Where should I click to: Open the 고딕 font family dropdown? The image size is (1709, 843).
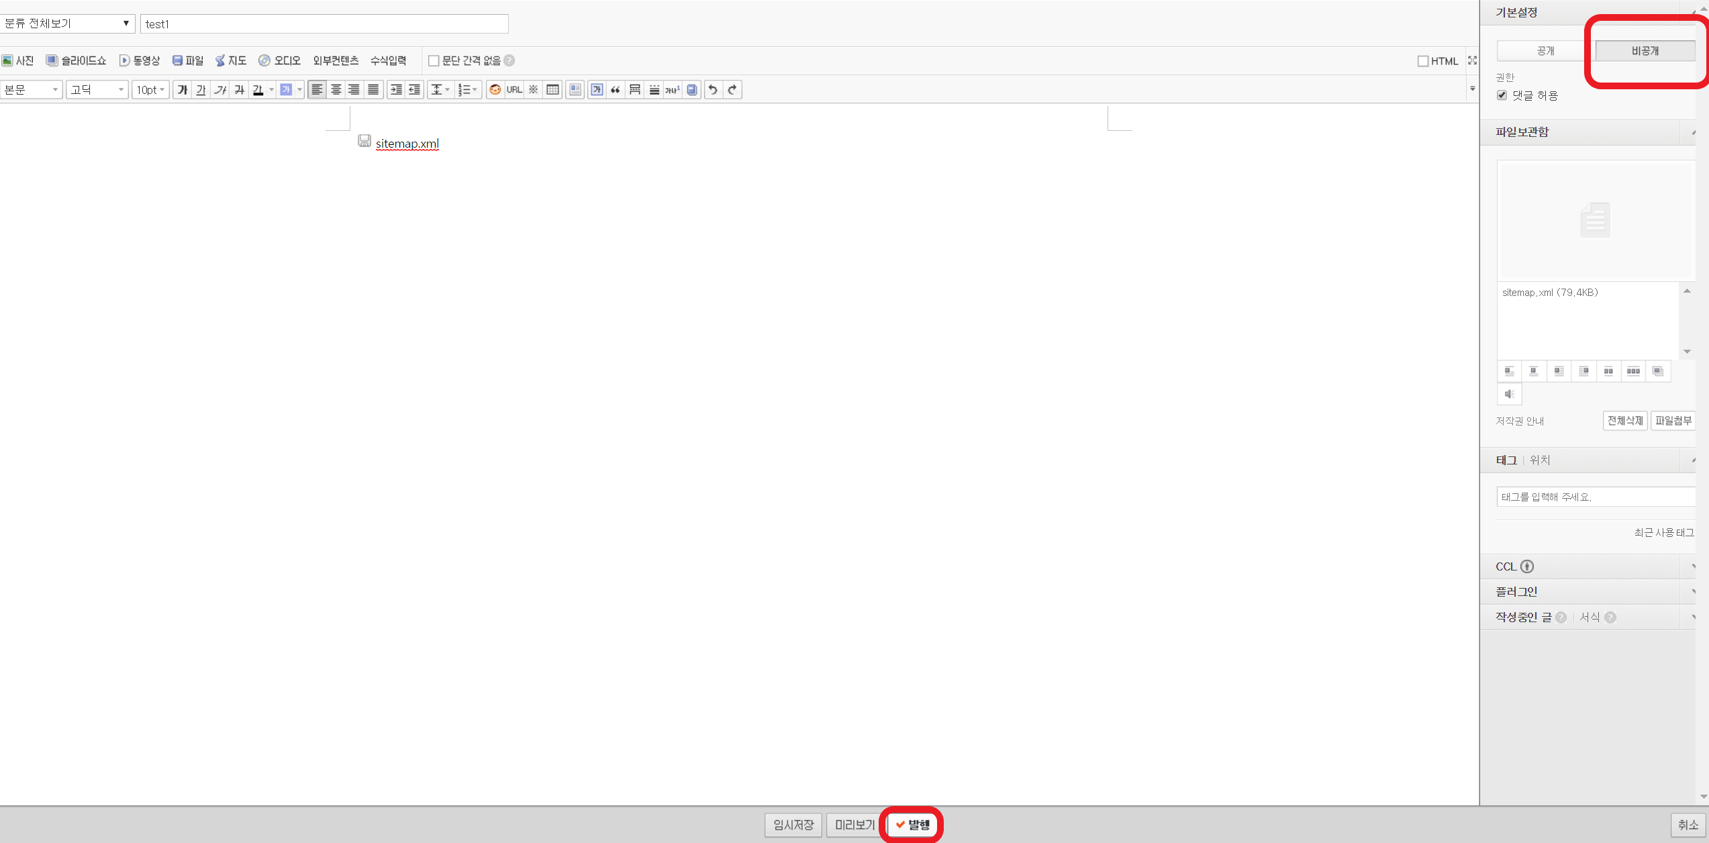(97, 90)
